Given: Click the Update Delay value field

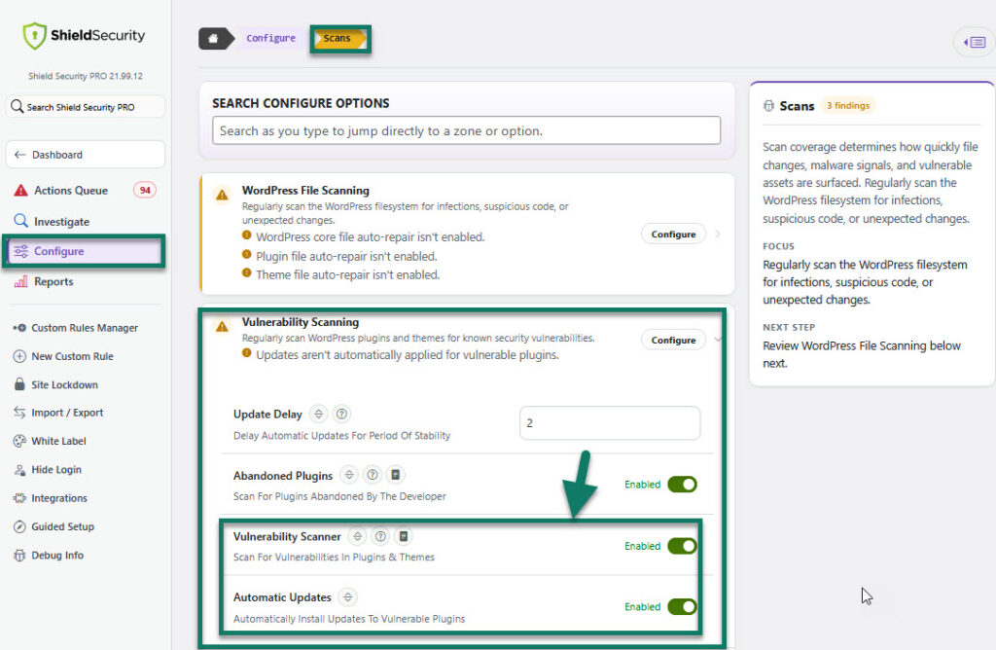Looking at the screenshot, I should coord(610,422).
